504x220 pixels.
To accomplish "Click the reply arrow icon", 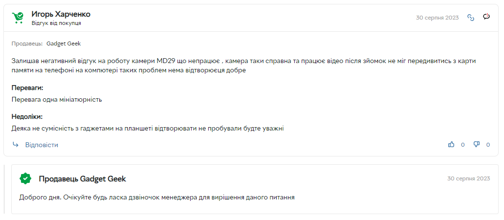I will [x=16, y=145].
